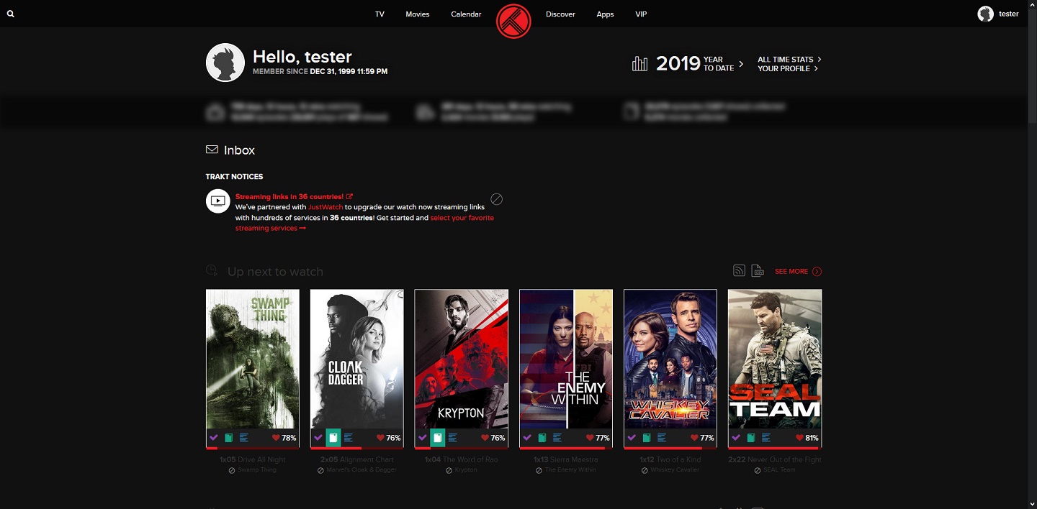Open episode 1x05 Drive All Night
The height and width of the screenshot is (509, 1037).
click(x=252, y=459)
